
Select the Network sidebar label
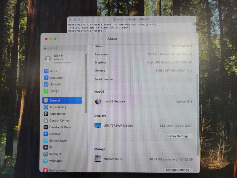(x=55, y=84)
